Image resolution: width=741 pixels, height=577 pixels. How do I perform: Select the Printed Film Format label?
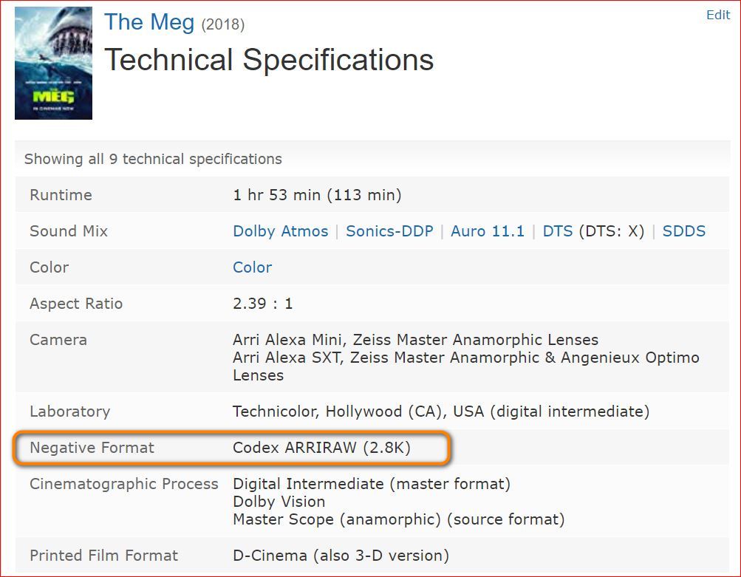[x=103, y=556]
